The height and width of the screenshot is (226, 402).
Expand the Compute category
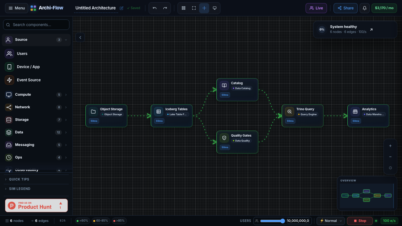[36, 95]
